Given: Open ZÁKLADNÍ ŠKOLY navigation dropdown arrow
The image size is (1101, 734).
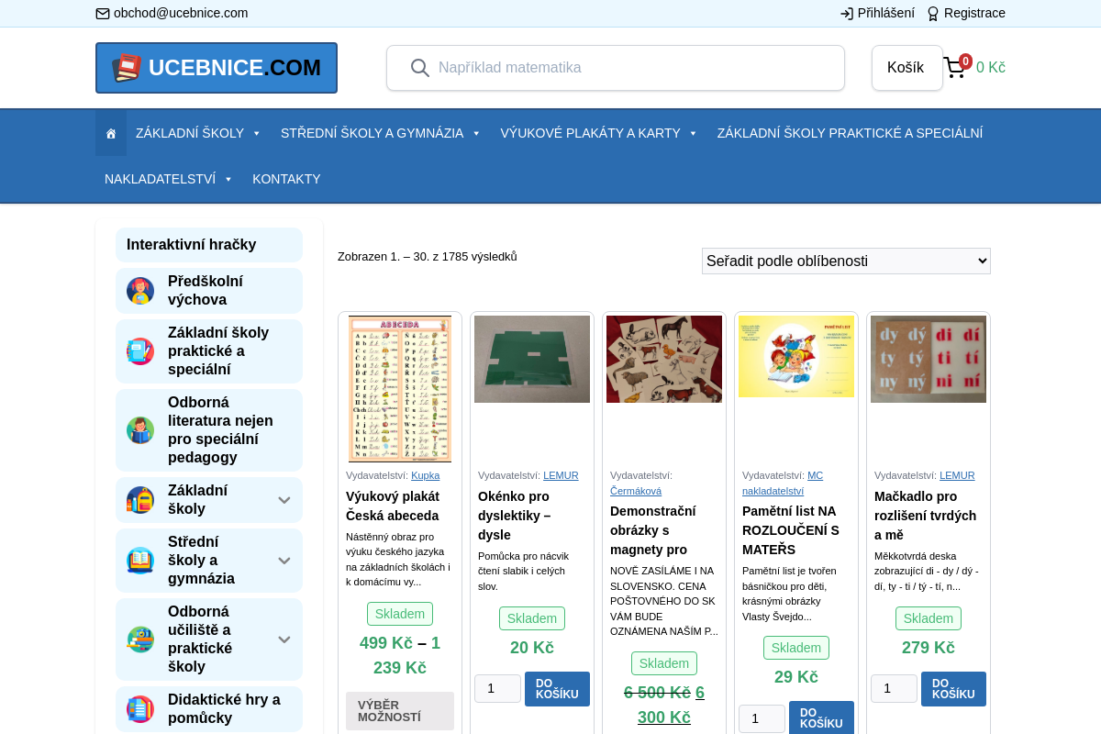Looking at the screenshot, I should point(257,134).
